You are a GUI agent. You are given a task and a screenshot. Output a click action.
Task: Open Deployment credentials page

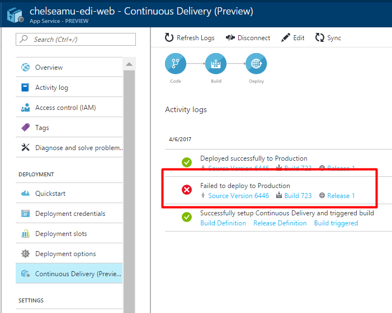[69, 214]
